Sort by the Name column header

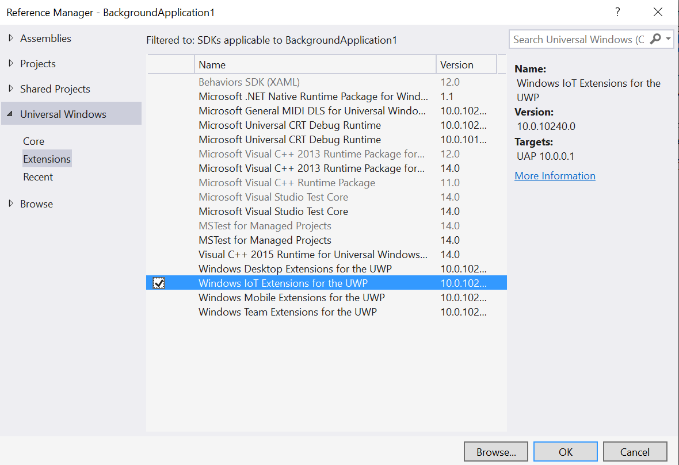[315, 64]
